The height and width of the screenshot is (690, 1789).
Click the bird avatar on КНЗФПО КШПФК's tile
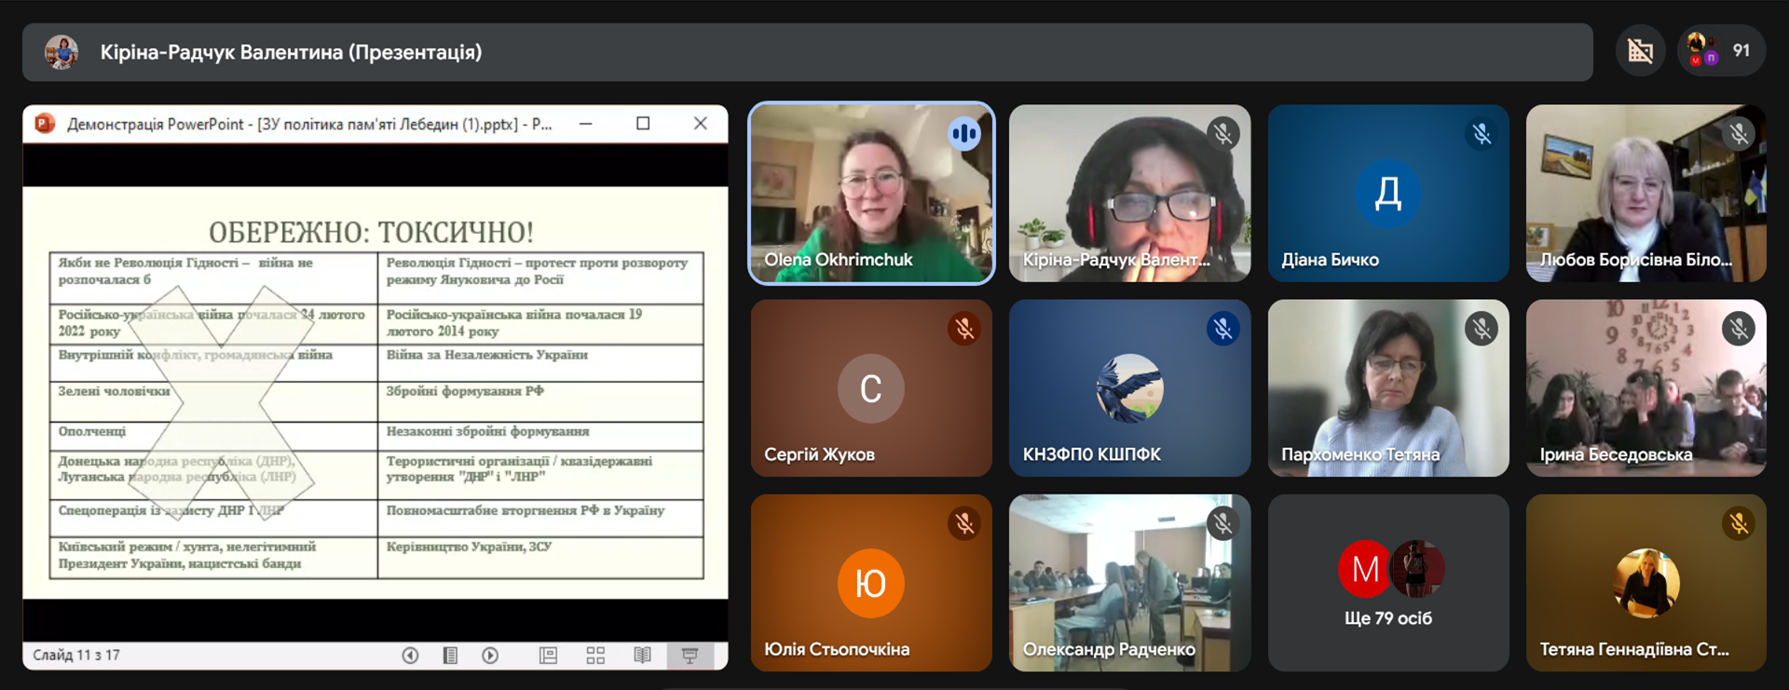pos(1129,388)
